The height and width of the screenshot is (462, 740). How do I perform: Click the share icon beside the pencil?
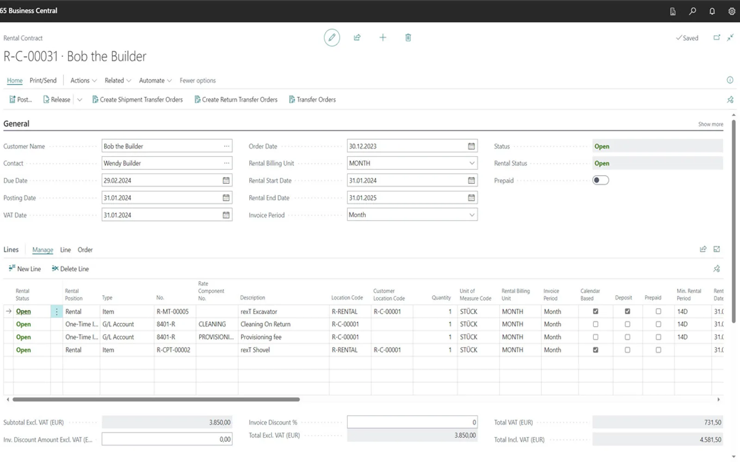pos(357,37)
